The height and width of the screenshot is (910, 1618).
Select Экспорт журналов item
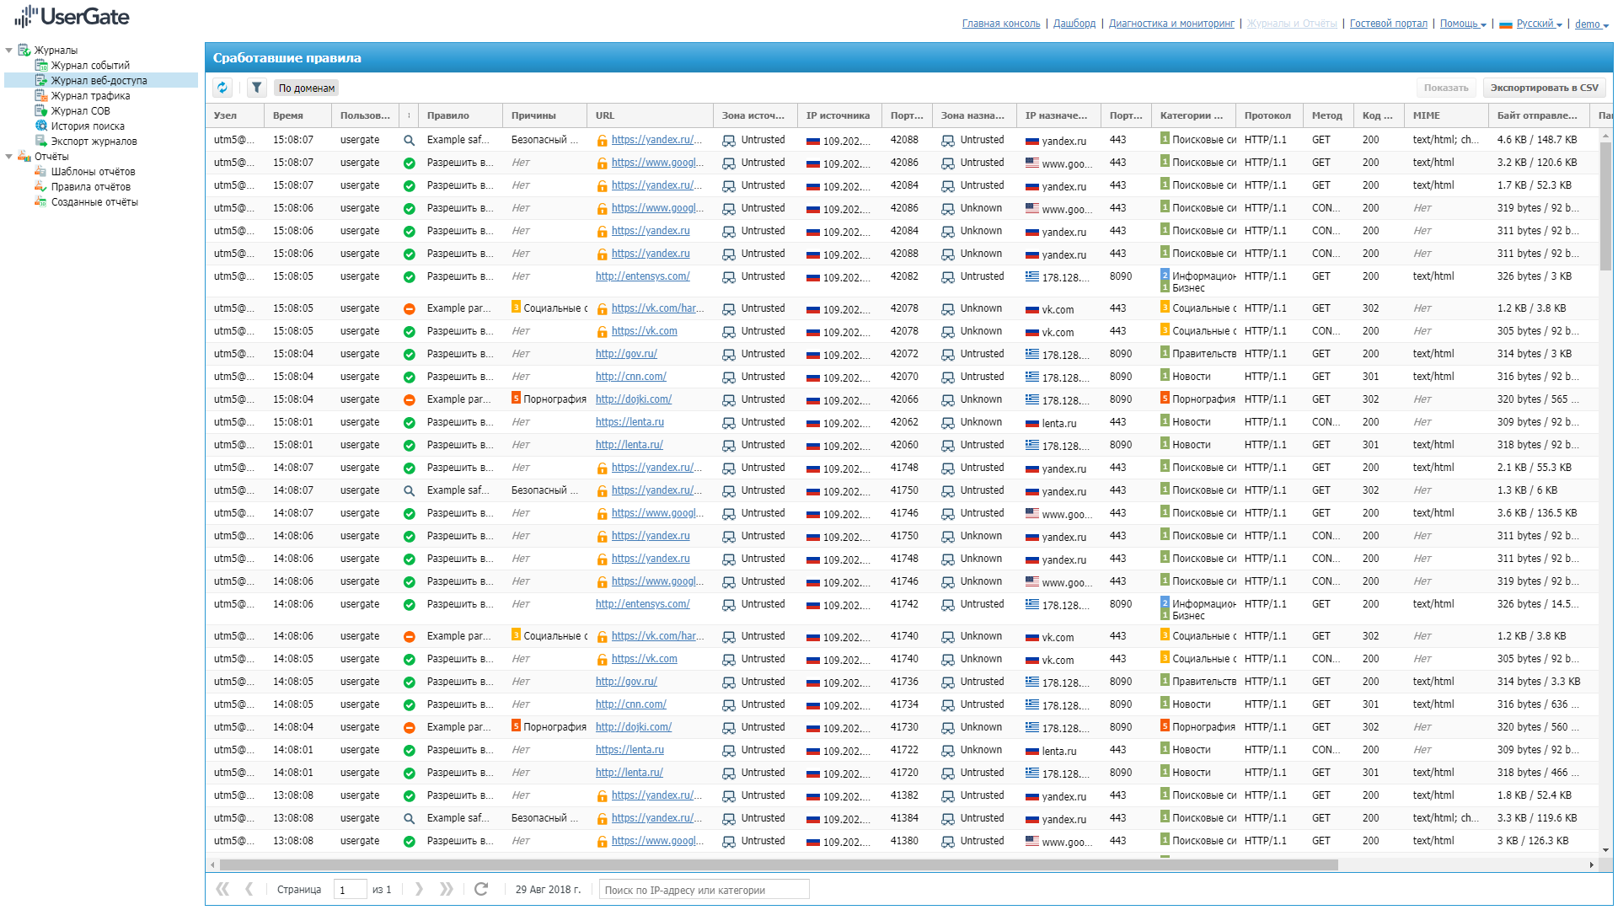[x=94, y=142]
